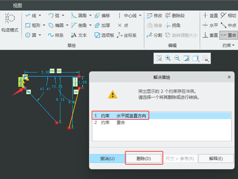The width and height of the screenshot is (238, 179).
Task: Open the display style cube icon
Action: click(196, 58)
